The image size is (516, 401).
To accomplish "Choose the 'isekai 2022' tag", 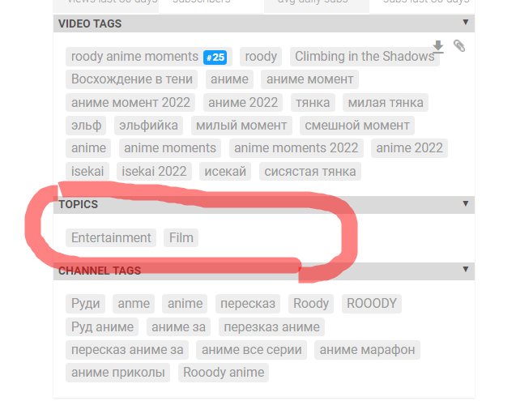I will pyautogui.click(x=154, y=171).
